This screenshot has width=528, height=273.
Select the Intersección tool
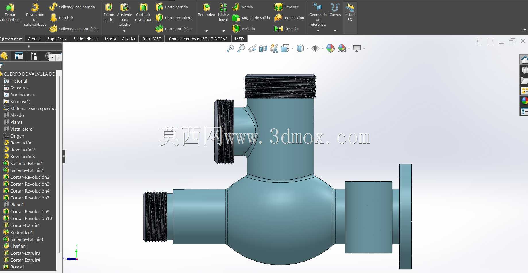pos(289,18)
